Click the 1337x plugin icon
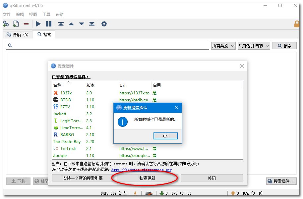Screen dimensions: 303x199 (x=56, y=93)
